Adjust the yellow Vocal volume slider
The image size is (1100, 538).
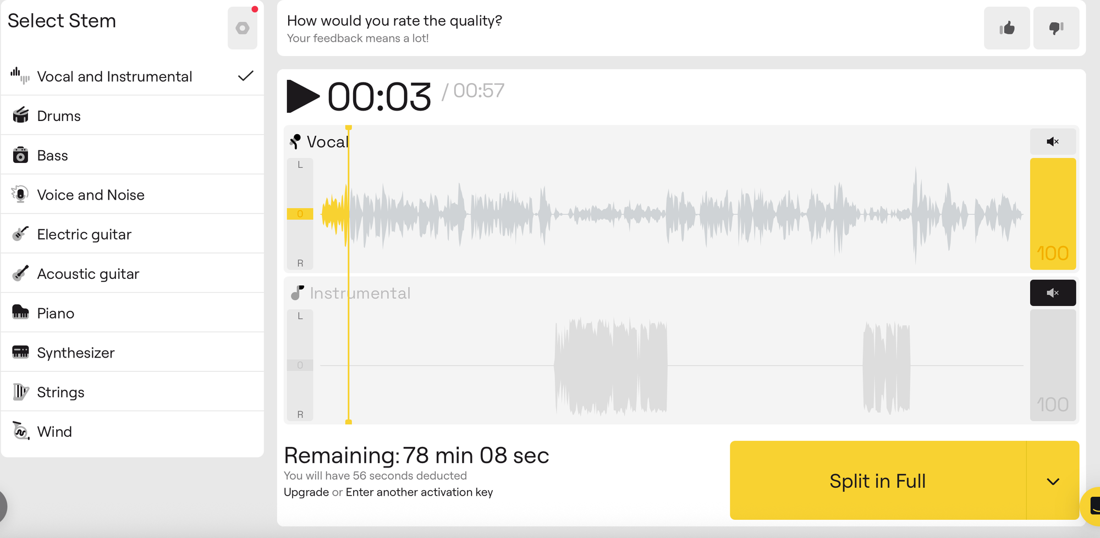[1053, 213]
